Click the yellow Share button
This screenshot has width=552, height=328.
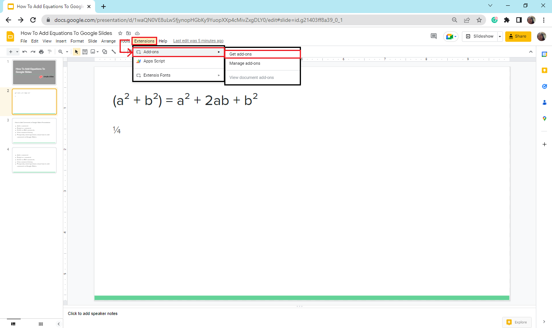pyautogui.click(x=518, y=36)
